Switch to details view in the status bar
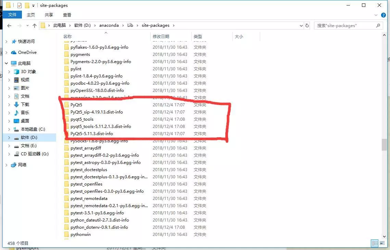This screenshot has height=250, width=390. 375,243
